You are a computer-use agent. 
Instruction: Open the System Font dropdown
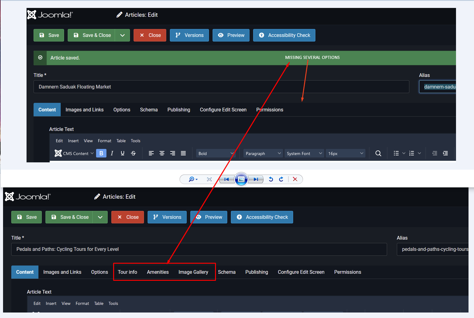pyautogui.click(x=304, y=153)
